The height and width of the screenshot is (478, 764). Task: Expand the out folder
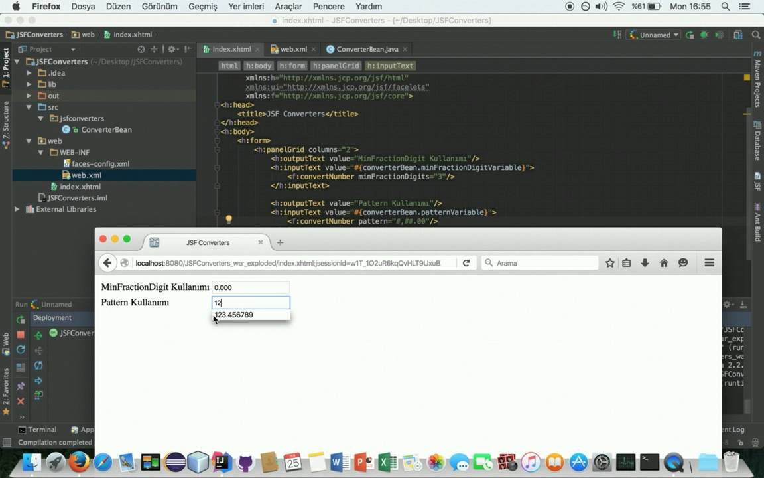29,96
